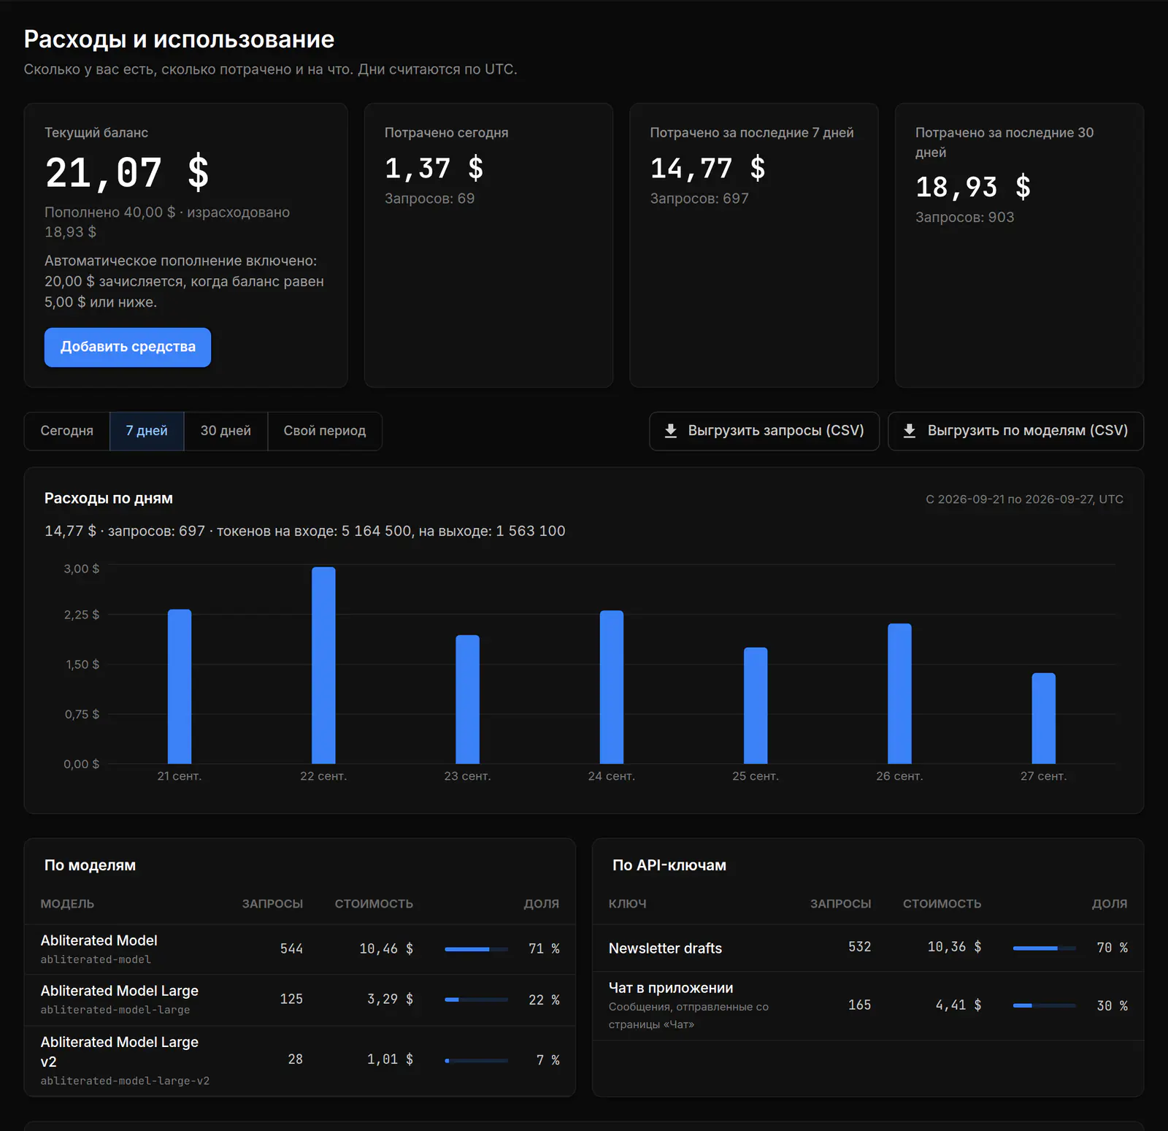Click the "10,36 $" cost cell
Screen dimensions: 1168x1131
point(954,947)
